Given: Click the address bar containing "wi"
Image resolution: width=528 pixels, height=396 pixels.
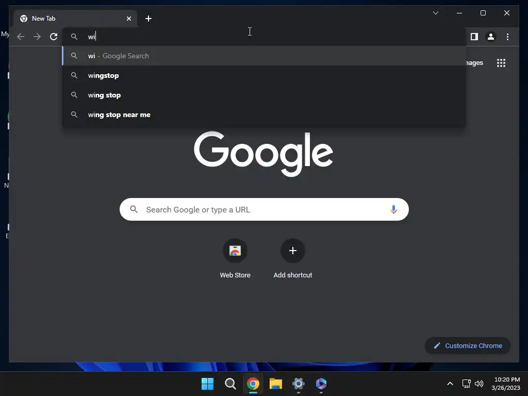Looking at the screenshot, I should tap(264, 37).
